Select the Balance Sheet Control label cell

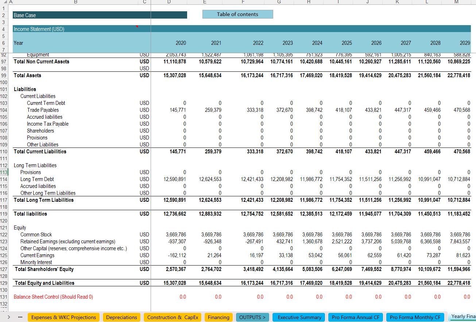point(53,297)
